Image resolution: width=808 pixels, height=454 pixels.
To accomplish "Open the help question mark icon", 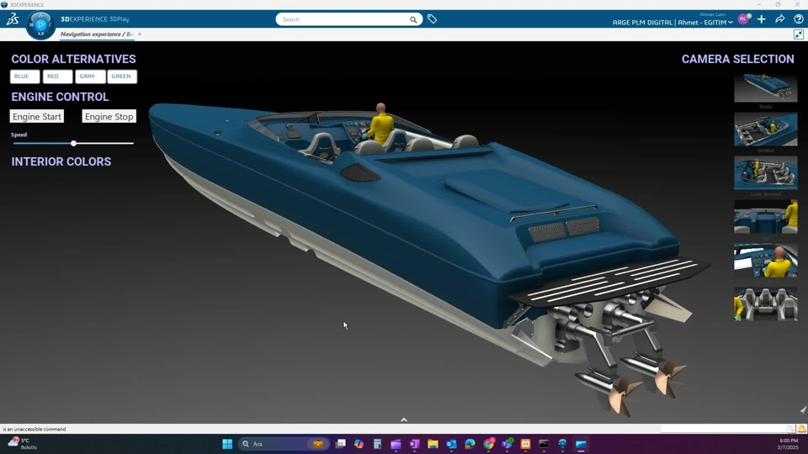I will pyautogui.click(x=799, y=19).
